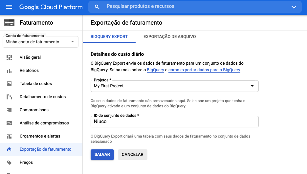Click the Exportação de faturamento page heading

point(126,23)
